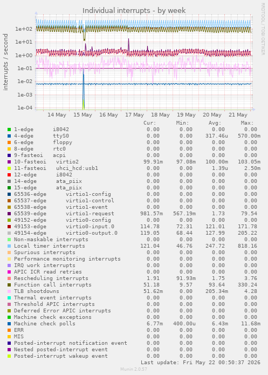
Task: Click the Munin 2.0.57 footer text
Action: coord(134,369)
